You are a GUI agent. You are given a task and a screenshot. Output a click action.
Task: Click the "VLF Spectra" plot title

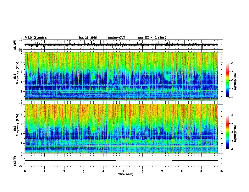tap(36, 38)
